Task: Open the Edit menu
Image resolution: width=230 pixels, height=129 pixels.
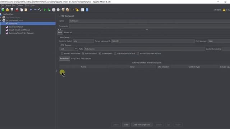Action: coord(3,5)
